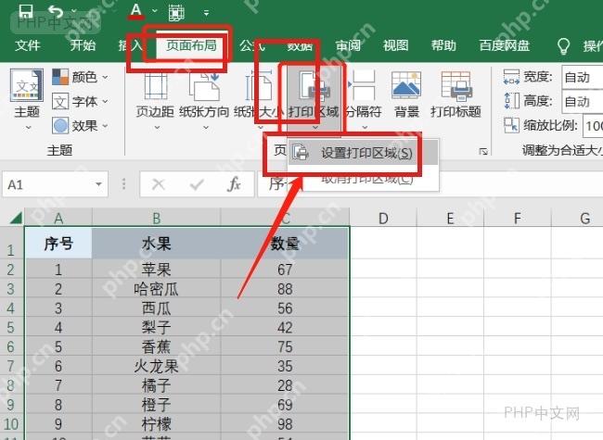Viewport: 603px width, 440px height.
Task: Click the cell containing 梨子
Action: pyautogui.click(x=156, y=328)
